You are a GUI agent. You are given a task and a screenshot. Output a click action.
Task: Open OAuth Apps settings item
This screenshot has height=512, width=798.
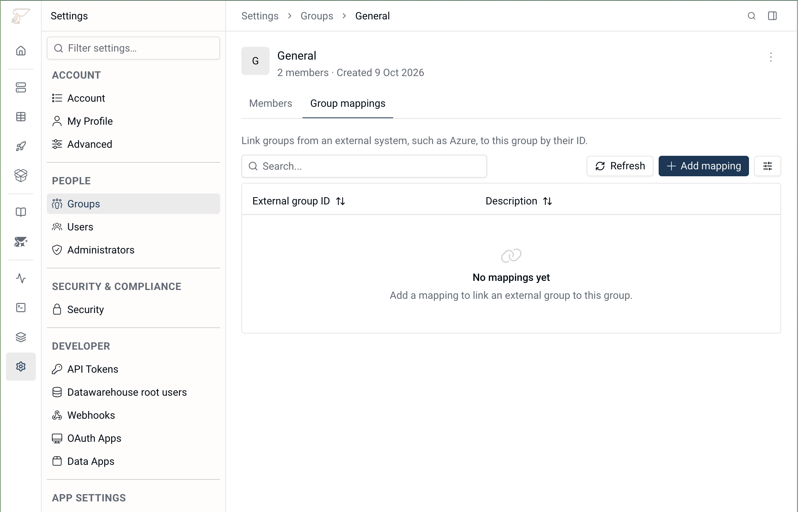(x=133, y=438)
